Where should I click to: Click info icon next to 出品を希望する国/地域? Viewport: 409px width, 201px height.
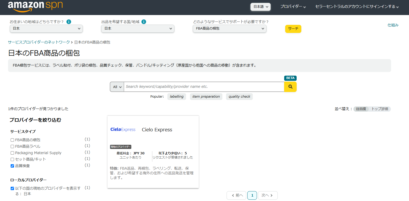tap(144, 22)
